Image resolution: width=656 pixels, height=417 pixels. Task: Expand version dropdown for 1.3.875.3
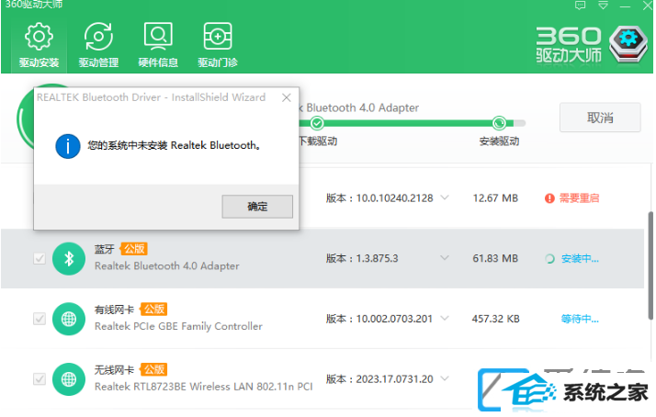pyautogui.click(x=445, y=258)
